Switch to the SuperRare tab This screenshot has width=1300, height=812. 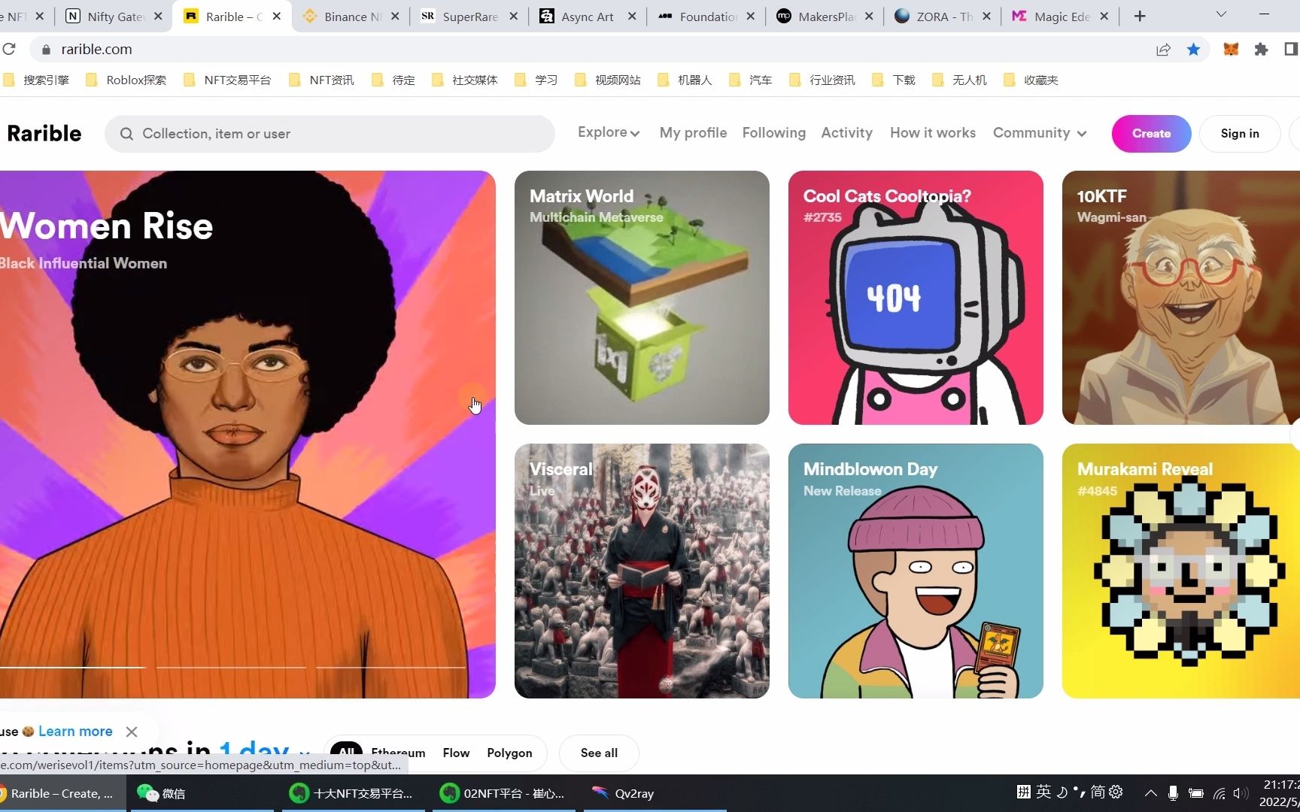point(470,16)
